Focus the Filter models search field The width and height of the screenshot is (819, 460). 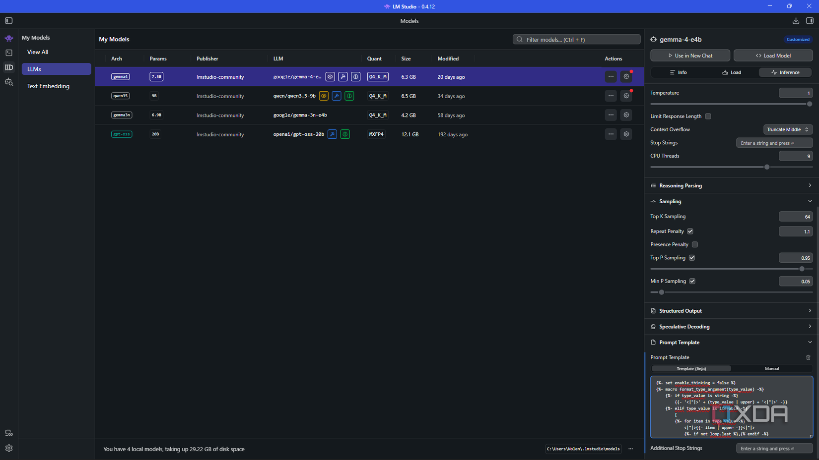pos(577,40)
